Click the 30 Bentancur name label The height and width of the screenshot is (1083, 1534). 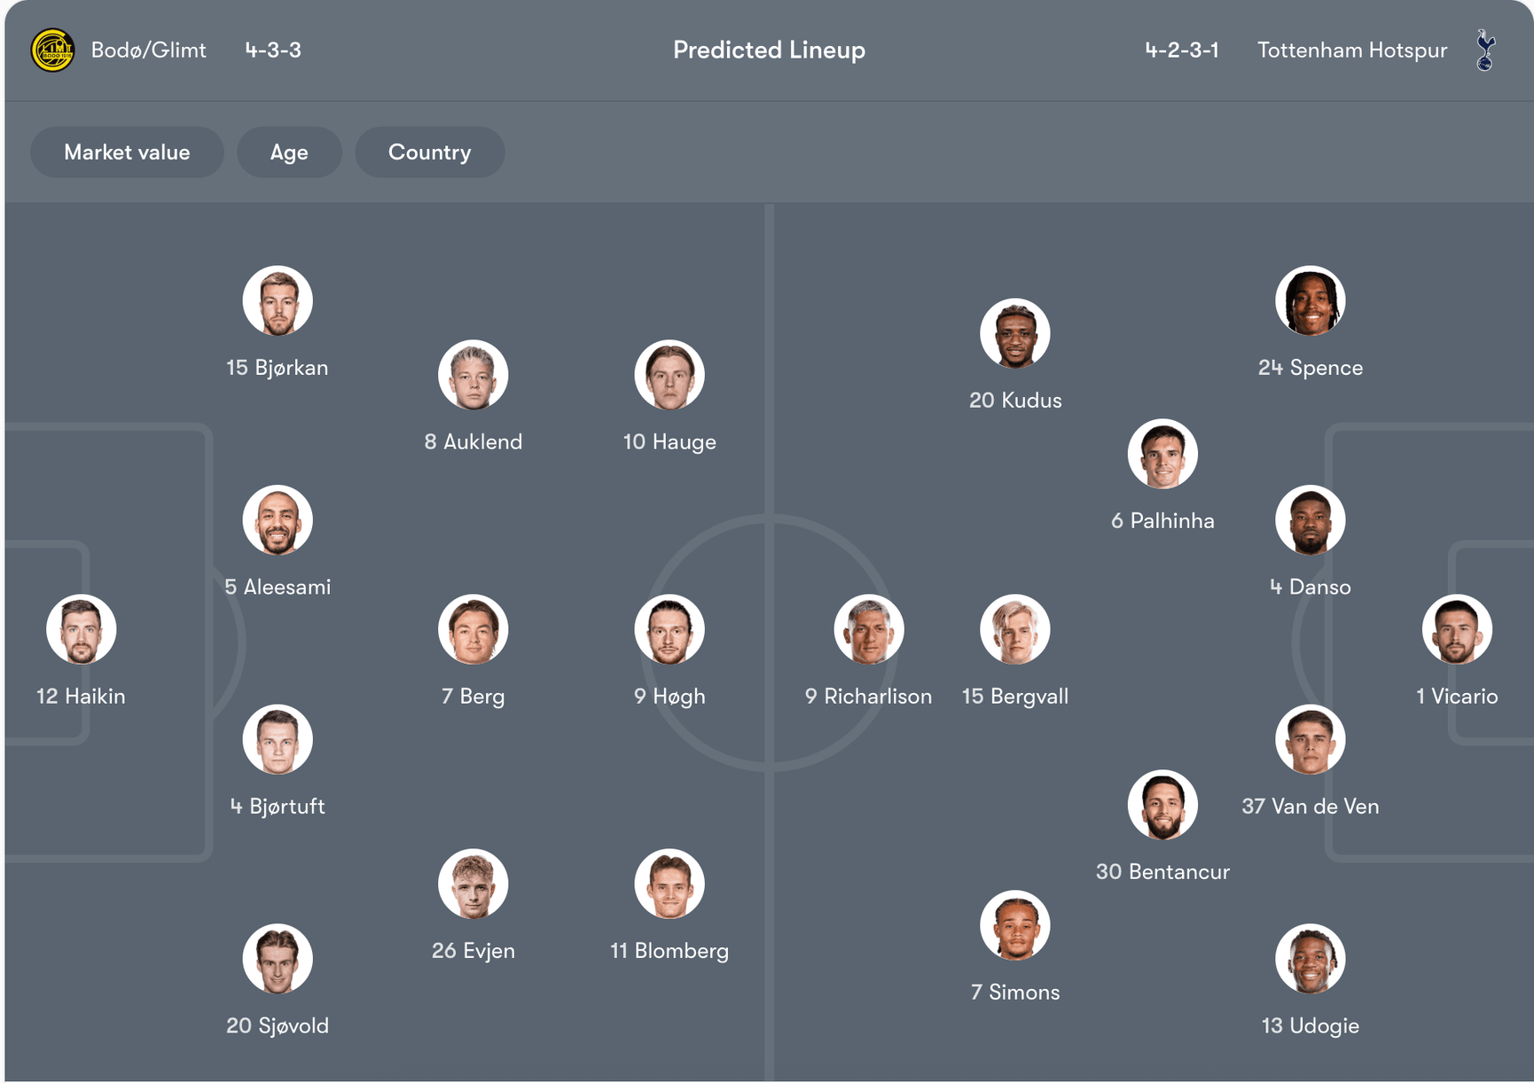click(x=1162, y=872)
